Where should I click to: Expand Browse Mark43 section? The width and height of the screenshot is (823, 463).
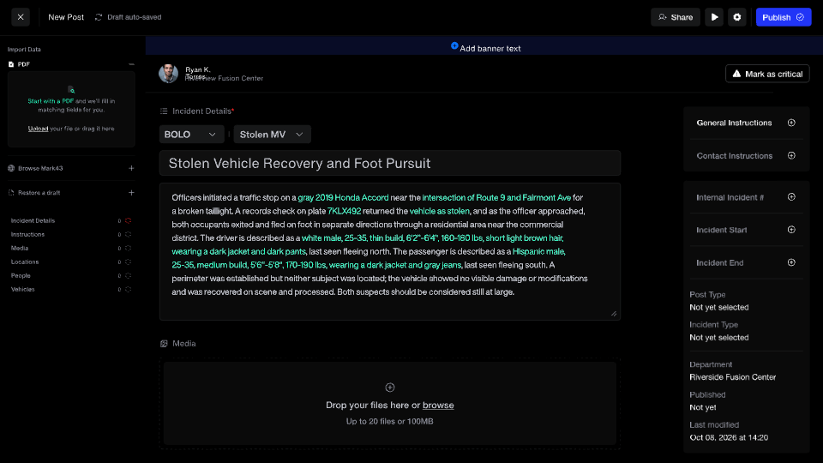point(131,168)
